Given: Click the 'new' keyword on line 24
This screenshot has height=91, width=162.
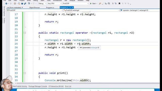Looking at the screenshot, I should 69,40.
